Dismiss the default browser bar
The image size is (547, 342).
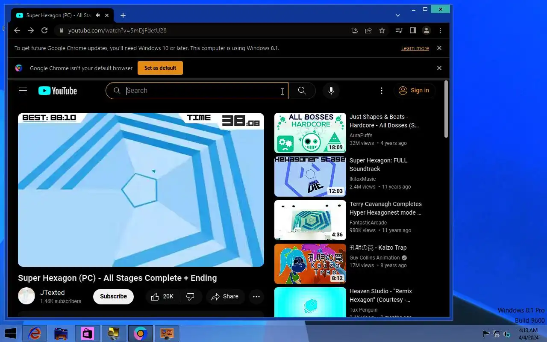439,68
